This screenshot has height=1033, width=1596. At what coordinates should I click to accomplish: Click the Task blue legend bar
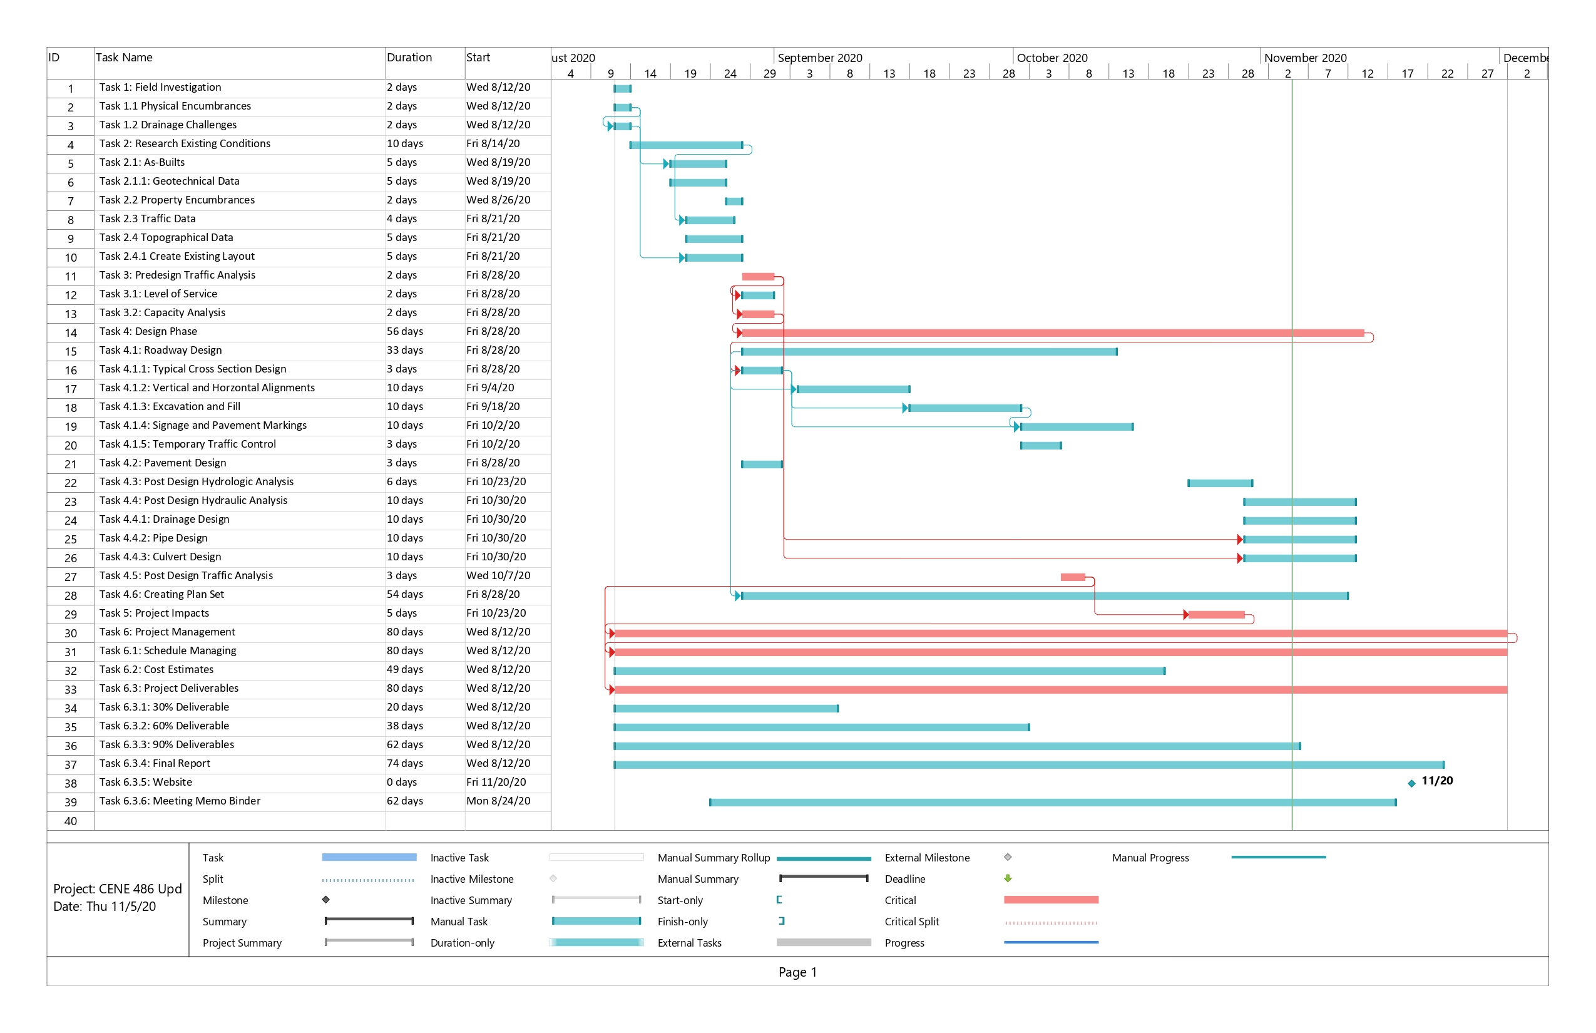pyautogui.click(x=369, y=856)
